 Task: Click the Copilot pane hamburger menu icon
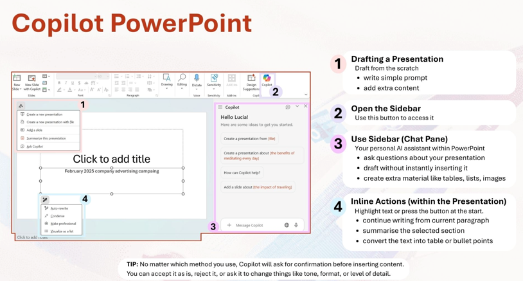click(220, 107)
